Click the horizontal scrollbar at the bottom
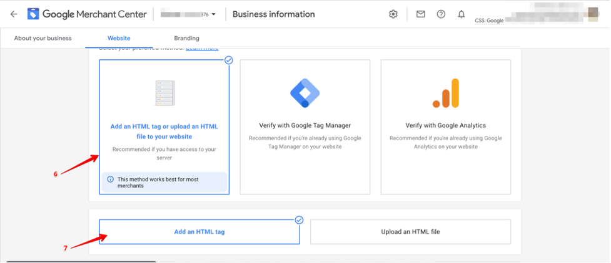 coord(81,262)
